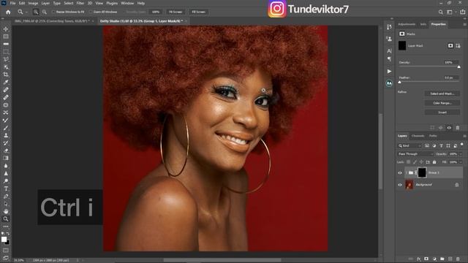Hide the Group 1 layer
The width and height of the screenshot is (468, 263).
[x=400, y=172]
